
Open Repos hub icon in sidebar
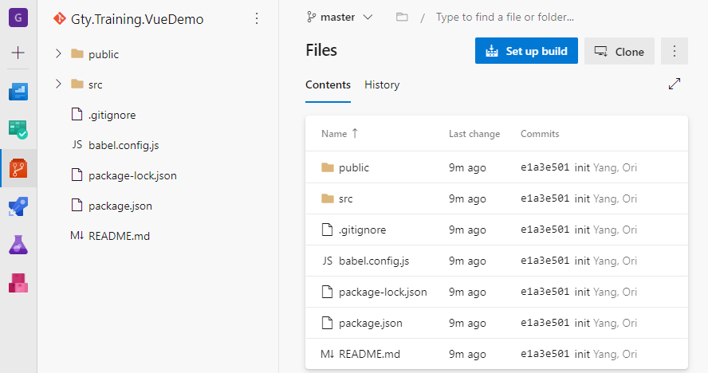tap(18, 168)
